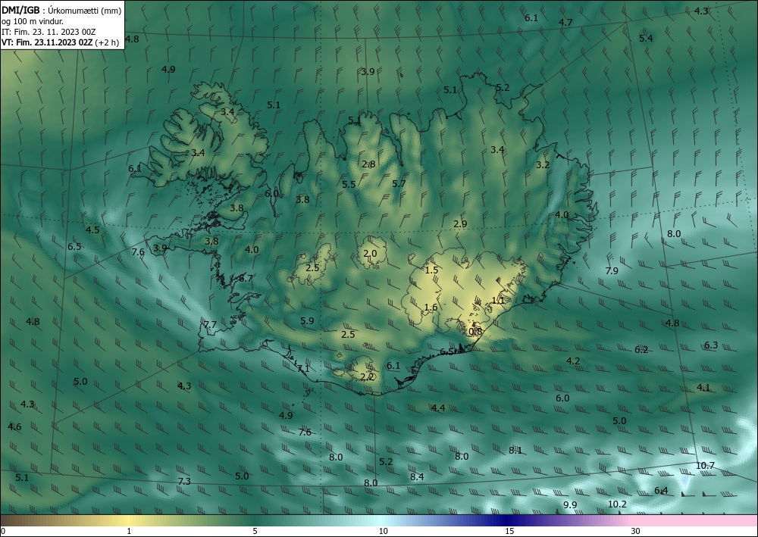Click the 'IT: Fim. 23. 11. 2023 00Z' line
Image resolution: width=758 pixels, height=537 pixels.
coord(49,32)
